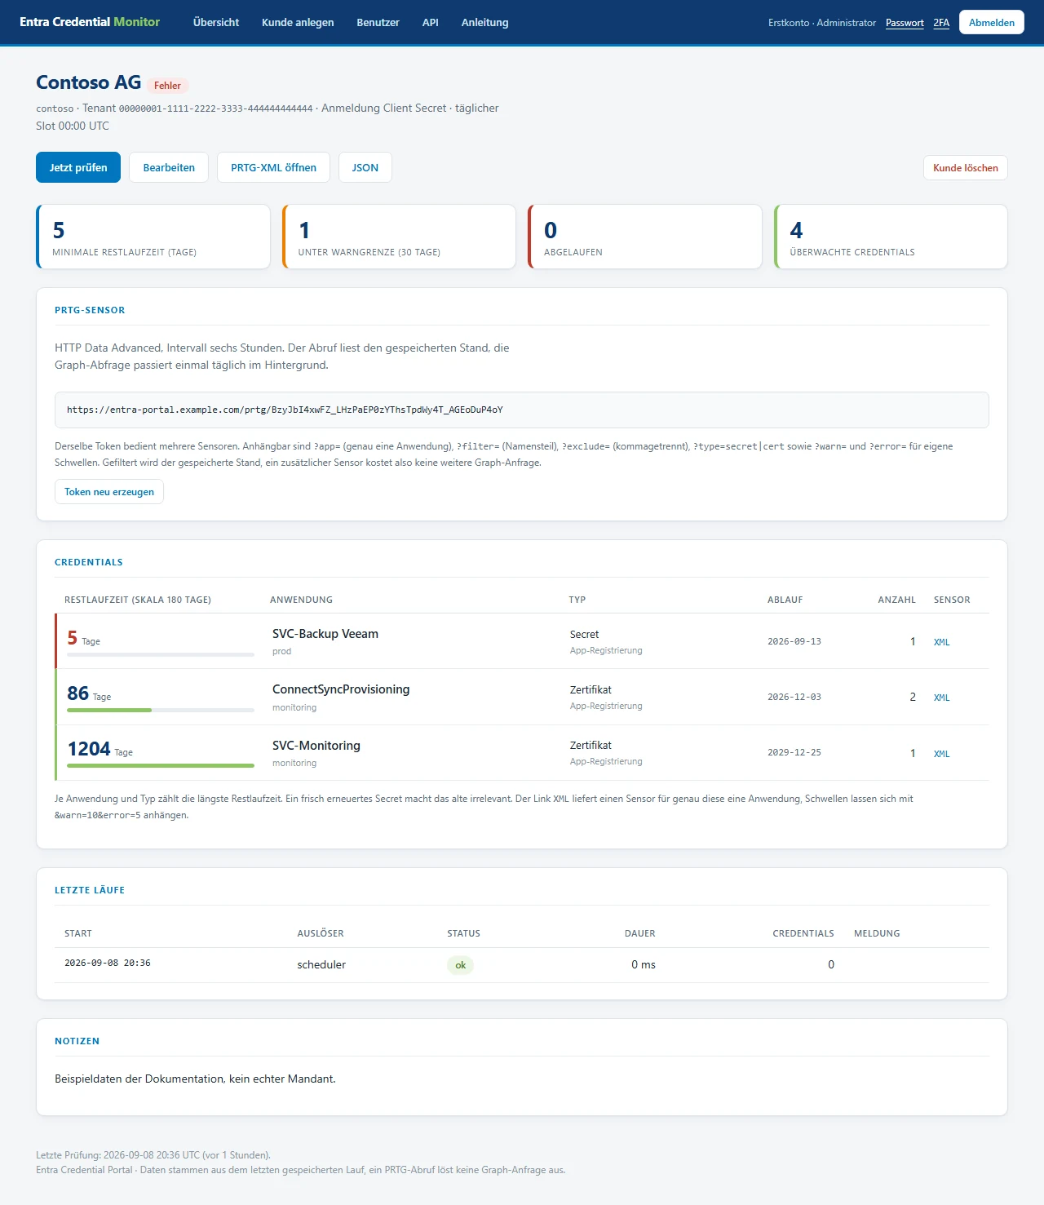Click the Überwachte Credentials card
Screen dimensions: 1044x1205
pyautogui.click(x=891, y=237)
